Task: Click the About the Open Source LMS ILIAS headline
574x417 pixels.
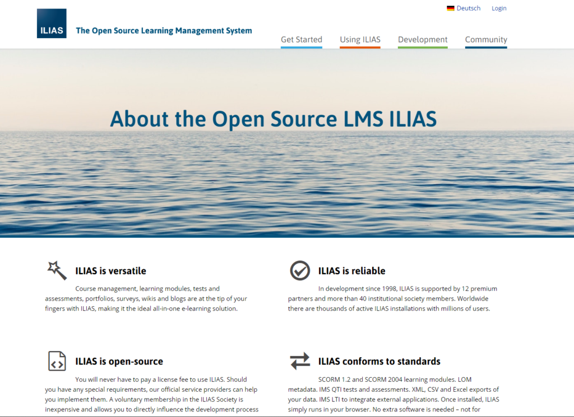Action: point(274,119)
